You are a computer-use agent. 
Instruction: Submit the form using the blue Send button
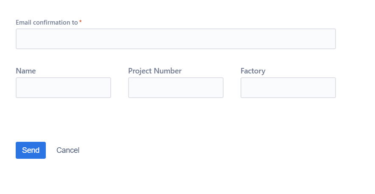(x=31, y=150)
